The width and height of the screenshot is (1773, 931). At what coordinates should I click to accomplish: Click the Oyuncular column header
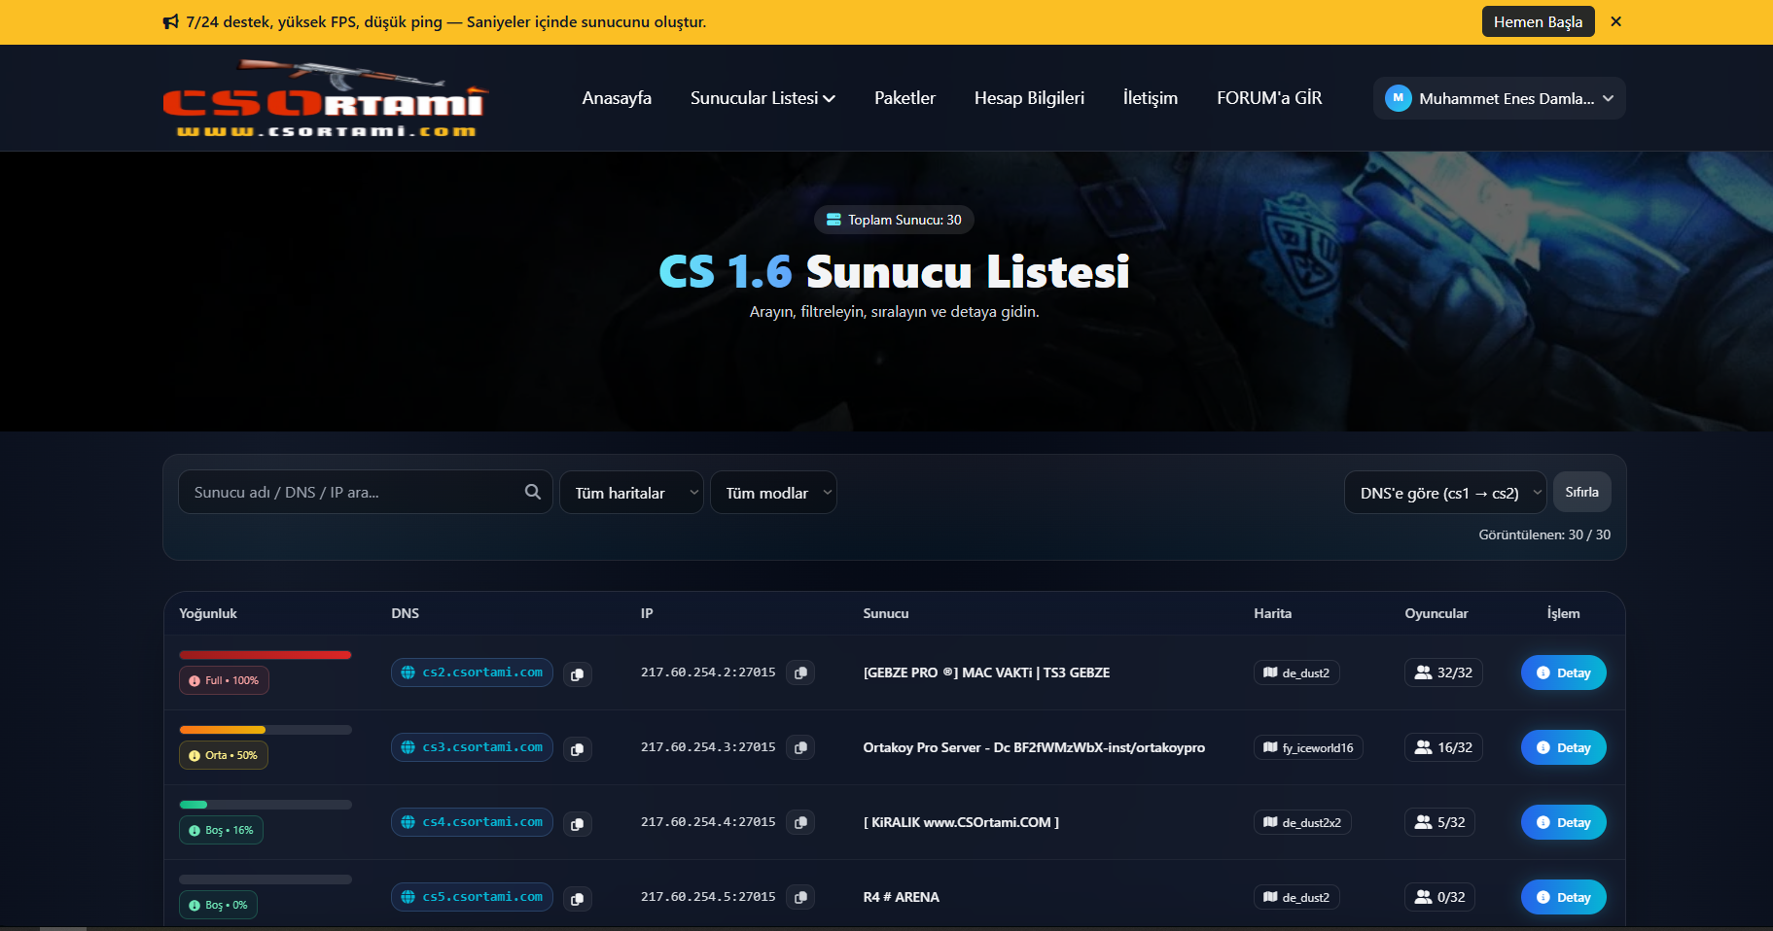1436,613
